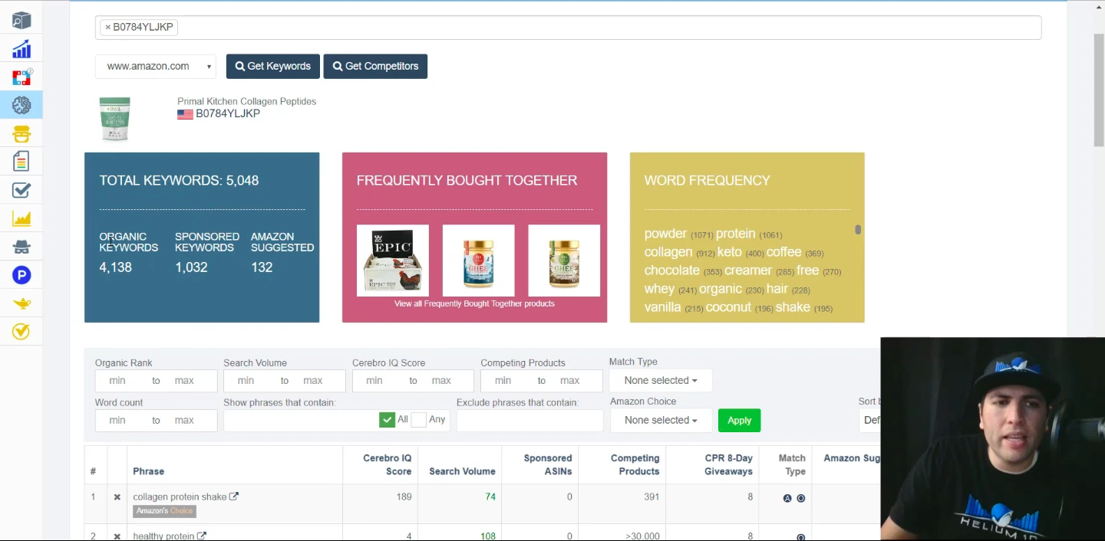Open the Cerebro brain icon in sidebar

(21, 105)
